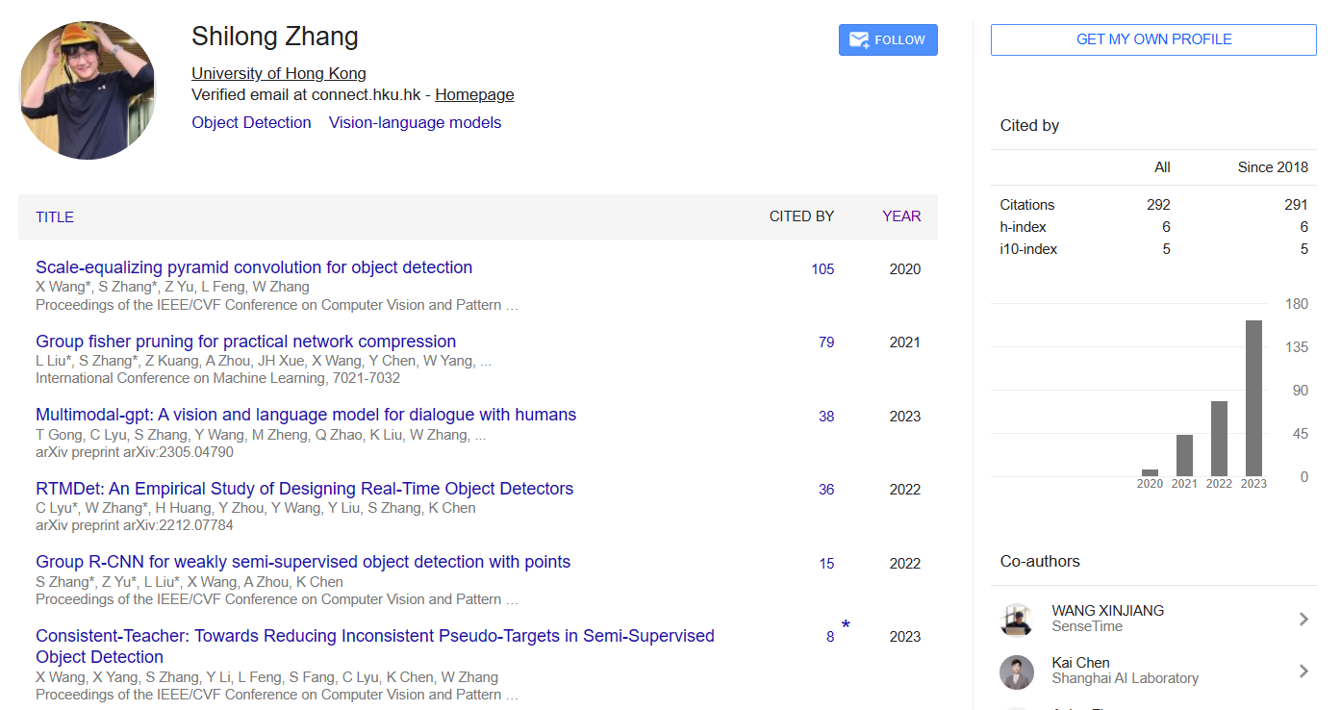
Task: Click Shilong Zhang's profile photo
Action: (x=87, y=89)
